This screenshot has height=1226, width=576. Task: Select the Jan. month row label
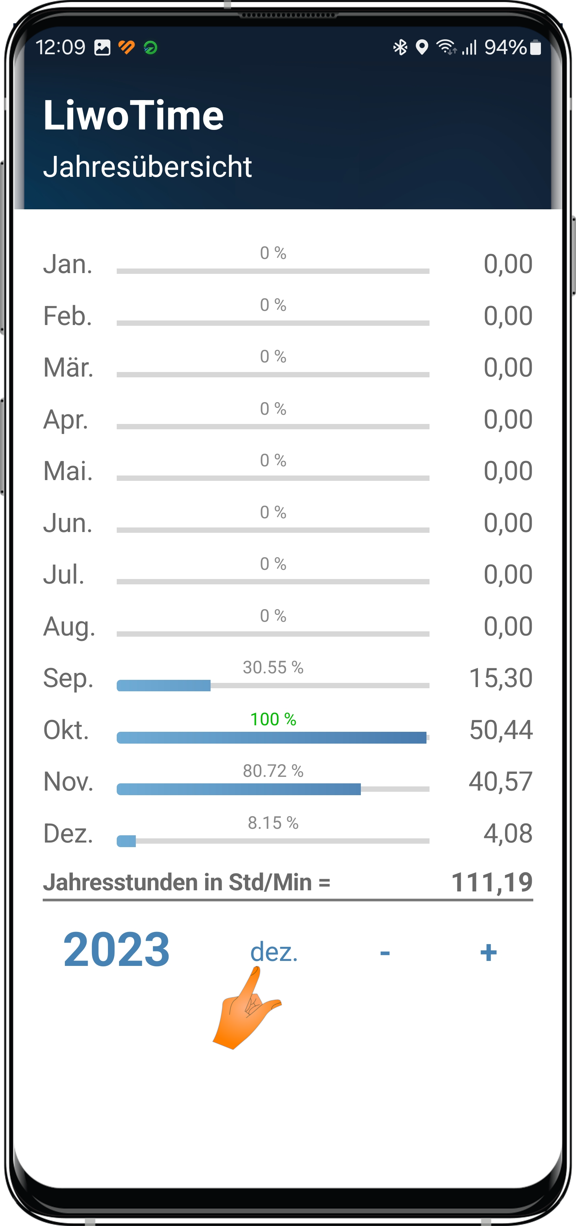point(68,264)
